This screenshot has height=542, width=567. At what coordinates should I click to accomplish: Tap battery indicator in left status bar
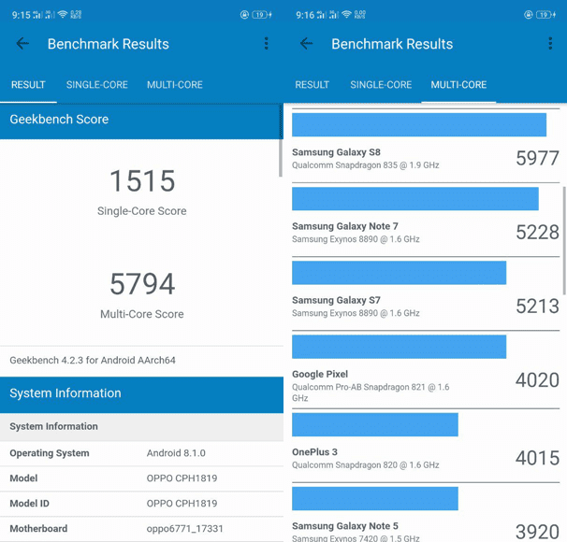262,15
